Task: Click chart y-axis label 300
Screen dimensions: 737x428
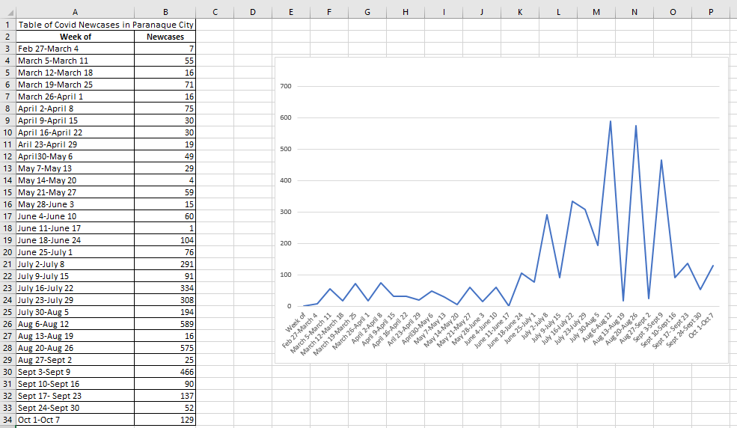Action: tap(286, 212)
